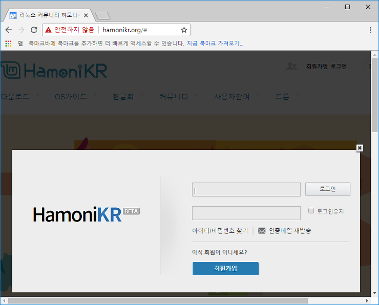Image resolution: width=379 pixels, height=305 pixels.
Task: Click vertical scrollbar down arrow
Action: [x=374, y=293]
